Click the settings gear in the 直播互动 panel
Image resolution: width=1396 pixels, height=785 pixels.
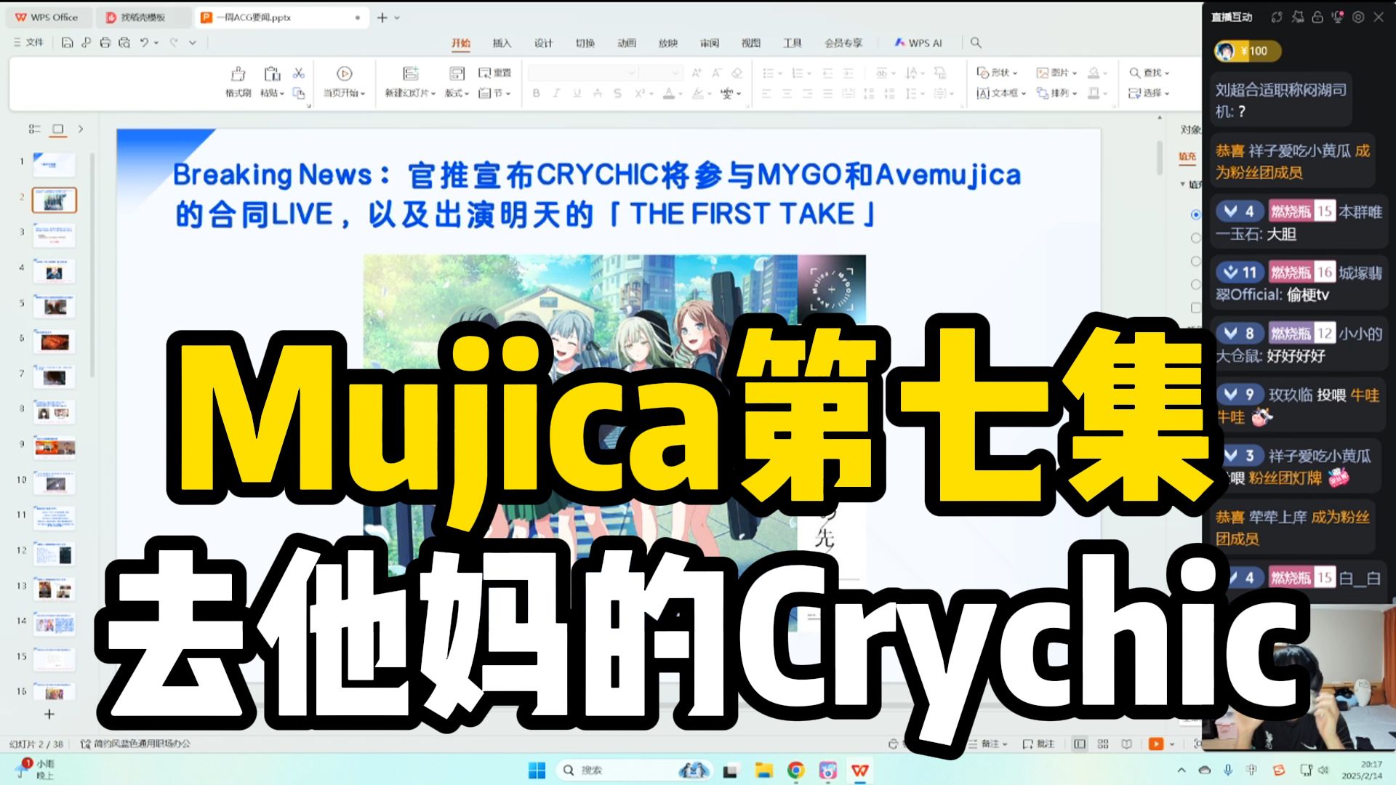point(1358,17)
